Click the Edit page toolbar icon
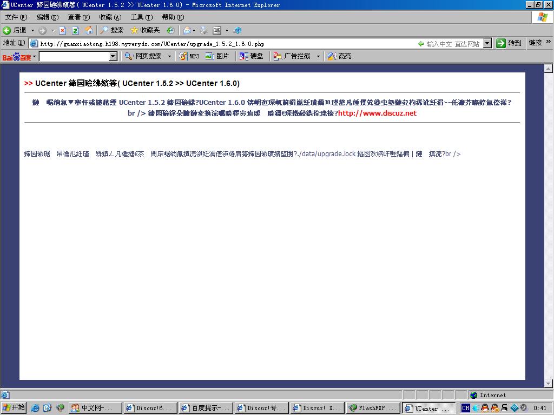The width and height of the screenshot is (554, 415). pos(217,30)
